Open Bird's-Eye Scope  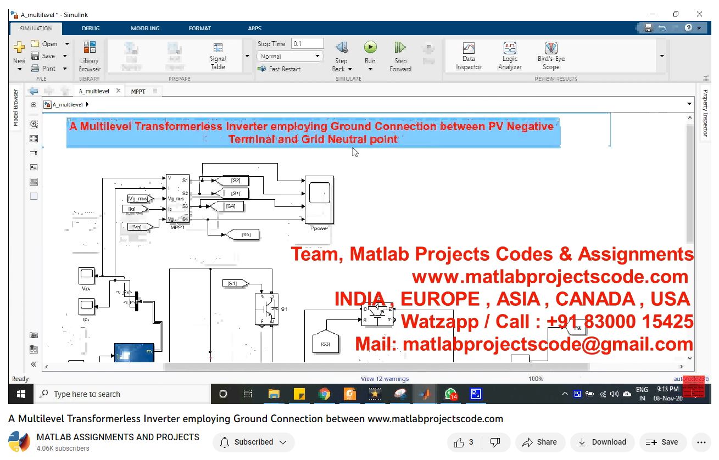pos(551,57)
